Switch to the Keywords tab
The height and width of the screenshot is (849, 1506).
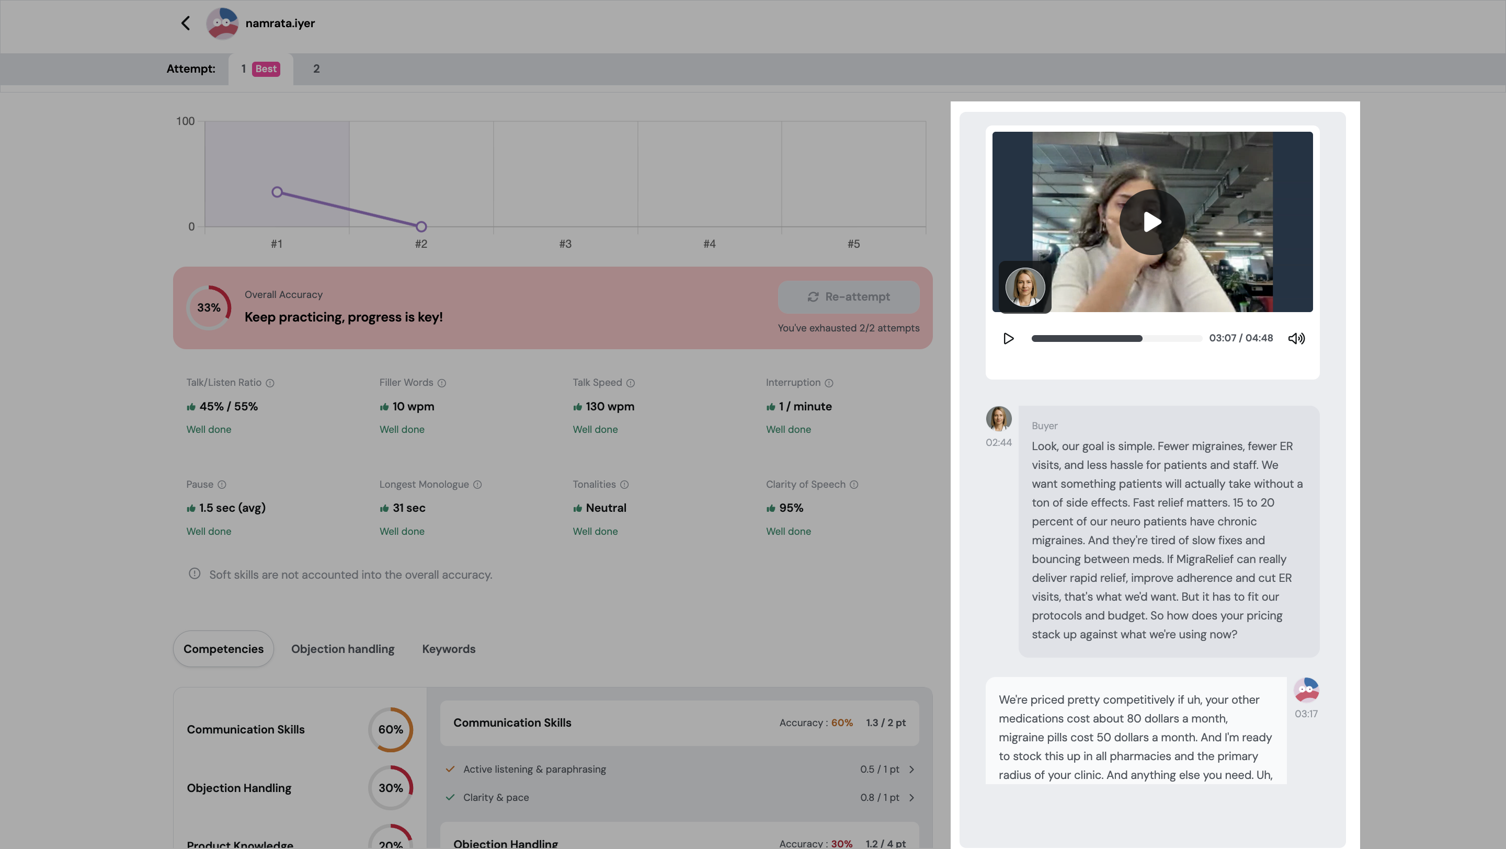click(449, 649)
